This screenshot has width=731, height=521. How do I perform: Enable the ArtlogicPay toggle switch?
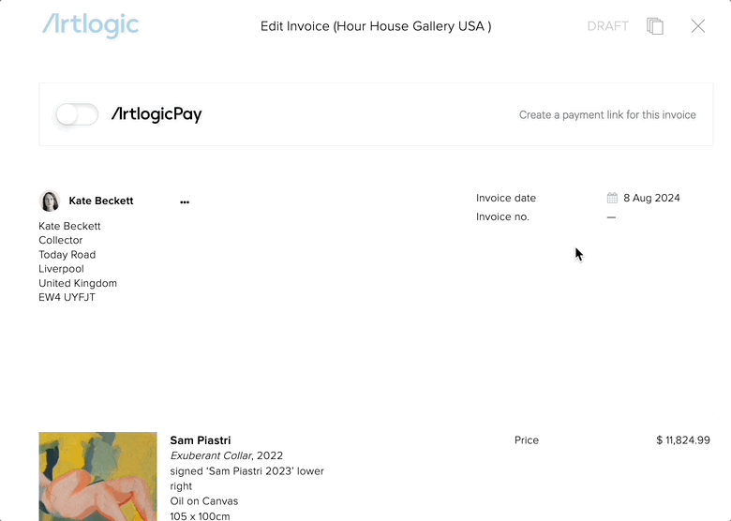pos(77,114)
